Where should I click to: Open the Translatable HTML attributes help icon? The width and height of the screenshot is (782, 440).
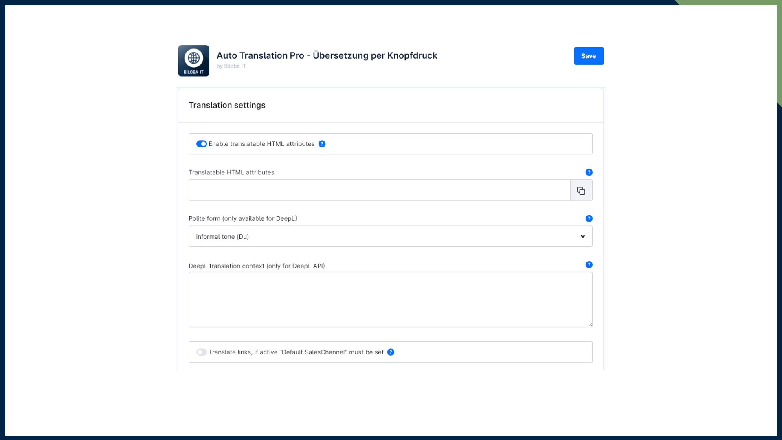coord(589,172)
